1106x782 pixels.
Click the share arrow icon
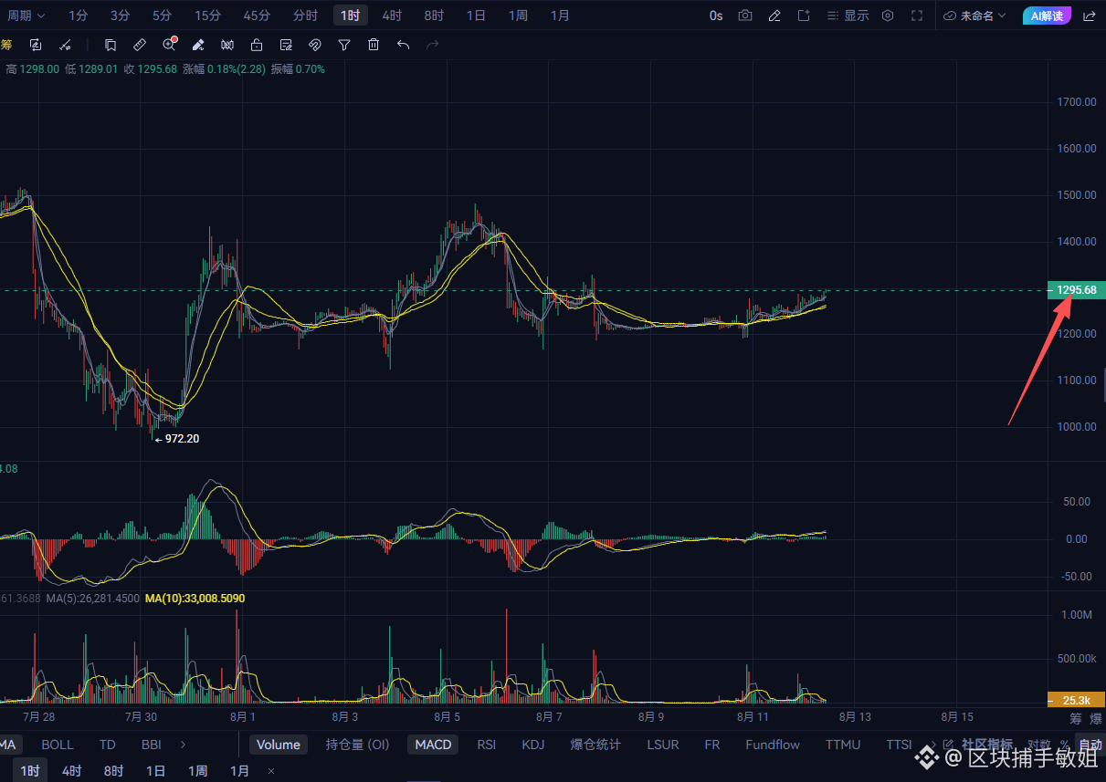pyautogui.click(x=1089, y=16)
